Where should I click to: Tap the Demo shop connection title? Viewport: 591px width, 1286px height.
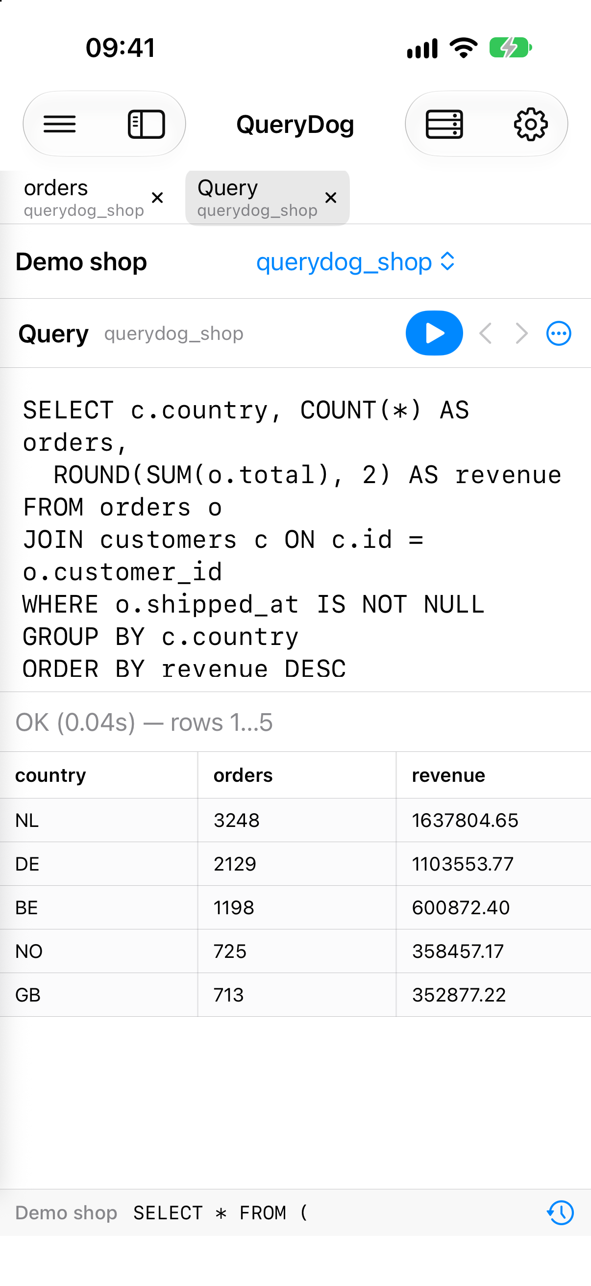point(81,261)
